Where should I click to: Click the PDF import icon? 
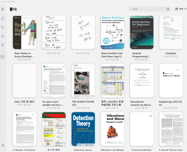[177, 9]
